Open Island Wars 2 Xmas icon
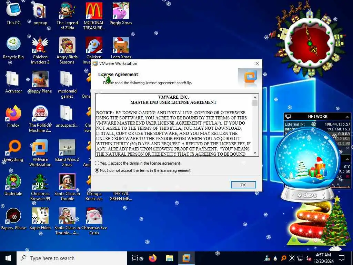The image size is (353, 265). [67, 153]
